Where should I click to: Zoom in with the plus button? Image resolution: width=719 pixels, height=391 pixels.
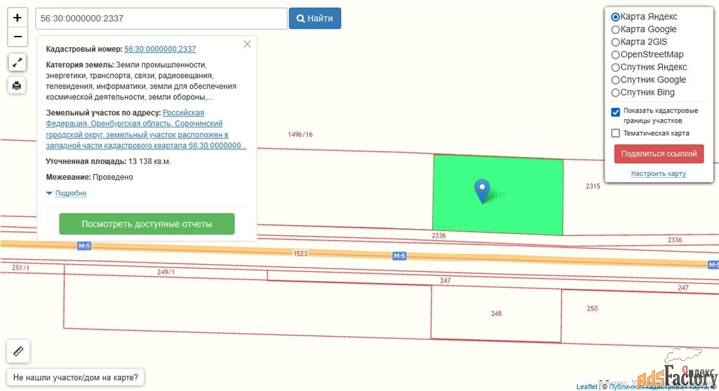tap(18, 18)
